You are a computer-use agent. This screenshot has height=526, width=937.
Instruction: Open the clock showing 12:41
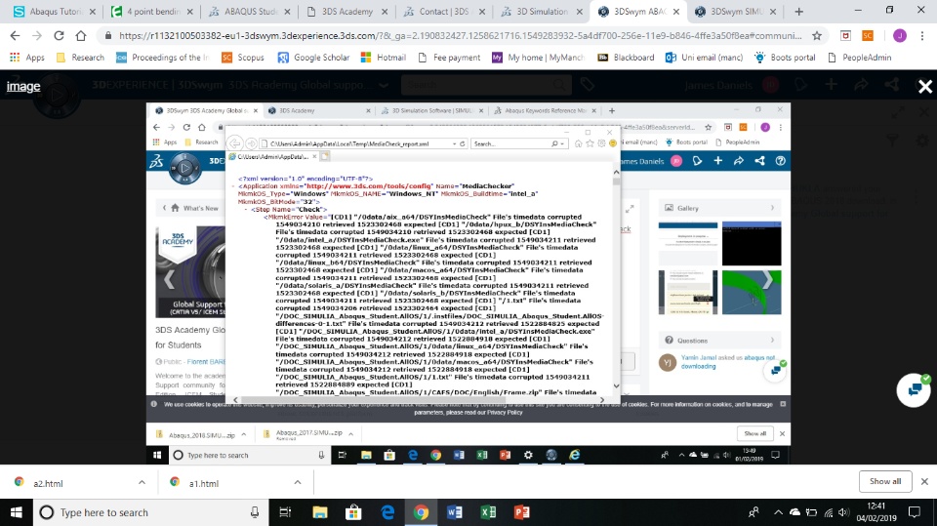(876, 512)
